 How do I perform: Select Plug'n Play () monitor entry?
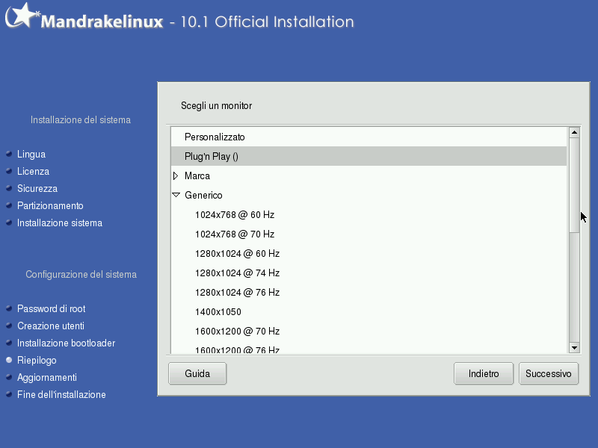click(x=211, y=157)
